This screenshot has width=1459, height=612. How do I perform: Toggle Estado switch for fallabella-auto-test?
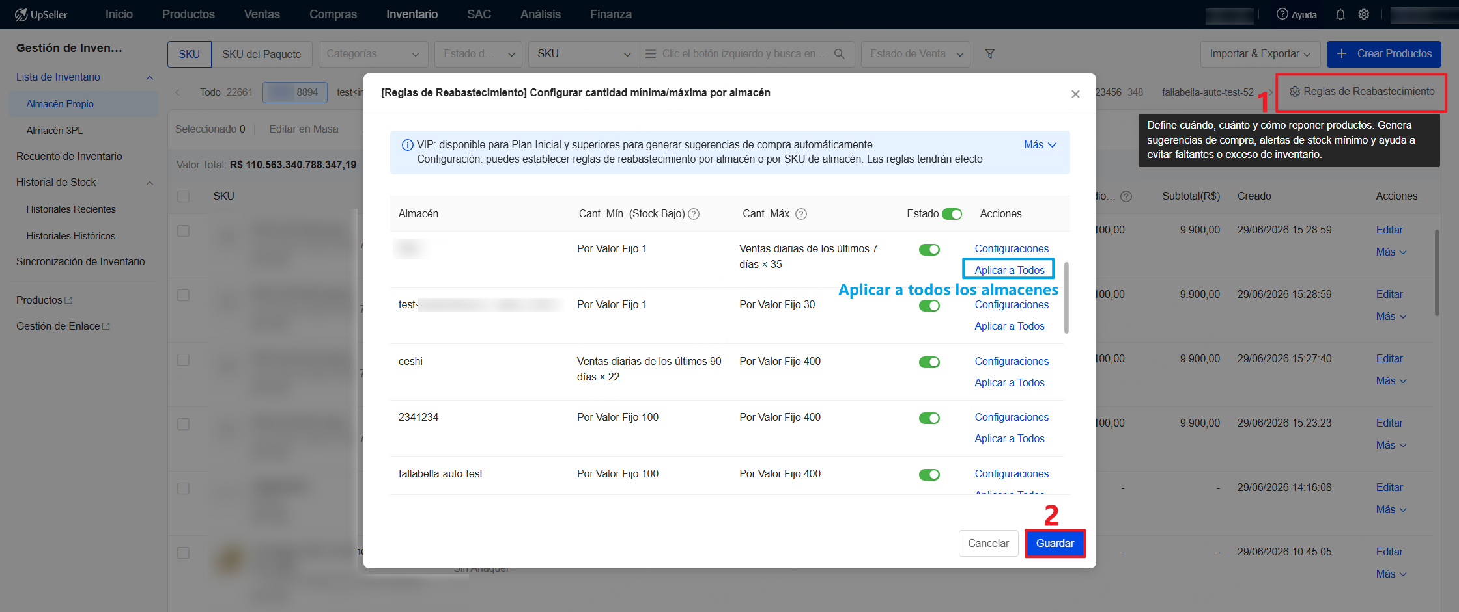[x=929, y=475]
